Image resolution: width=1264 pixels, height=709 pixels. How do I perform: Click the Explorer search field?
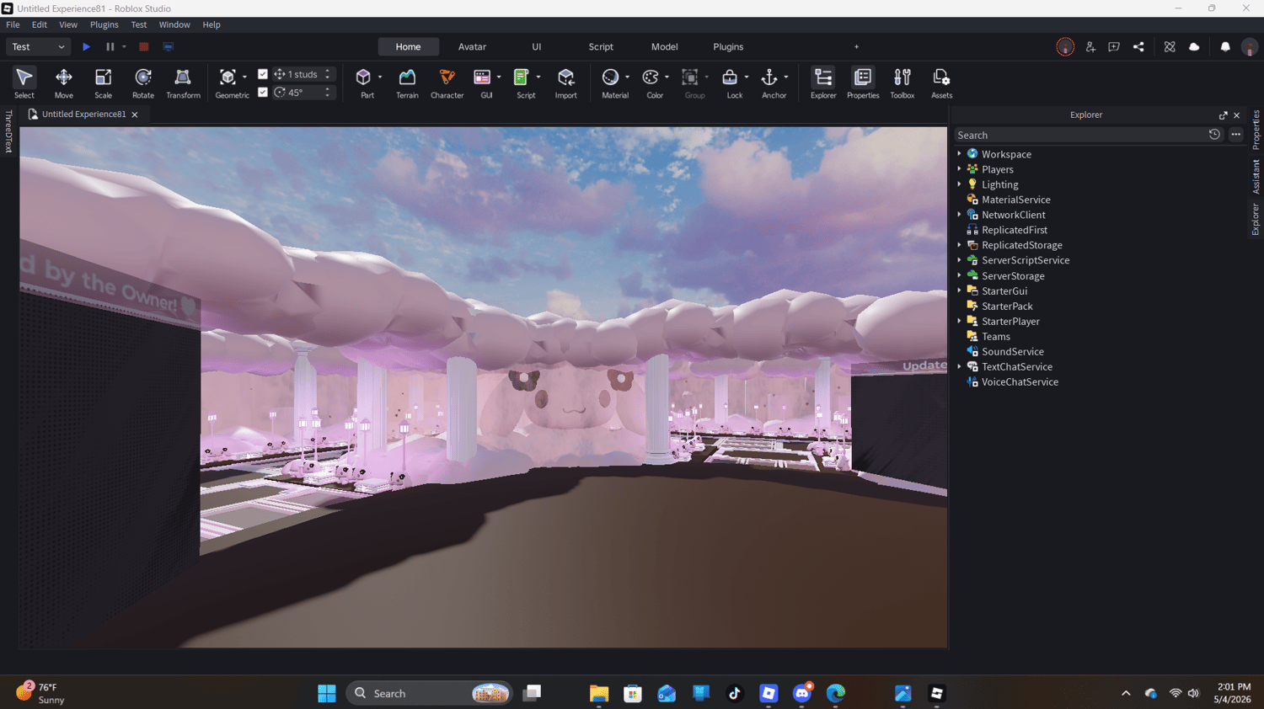(x=1079, y=135)
